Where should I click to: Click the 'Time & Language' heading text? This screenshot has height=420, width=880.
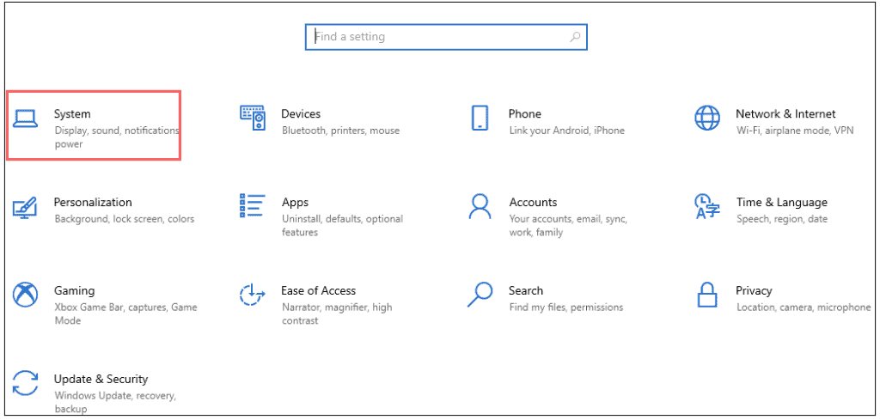tap(781, 202)
